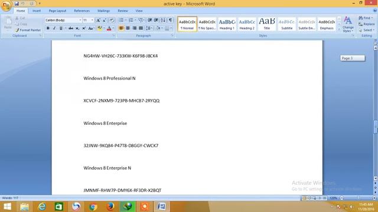This screenshot has width=378, height=212.
Task: Toggle Bold formatting
Action: (48, 28)
